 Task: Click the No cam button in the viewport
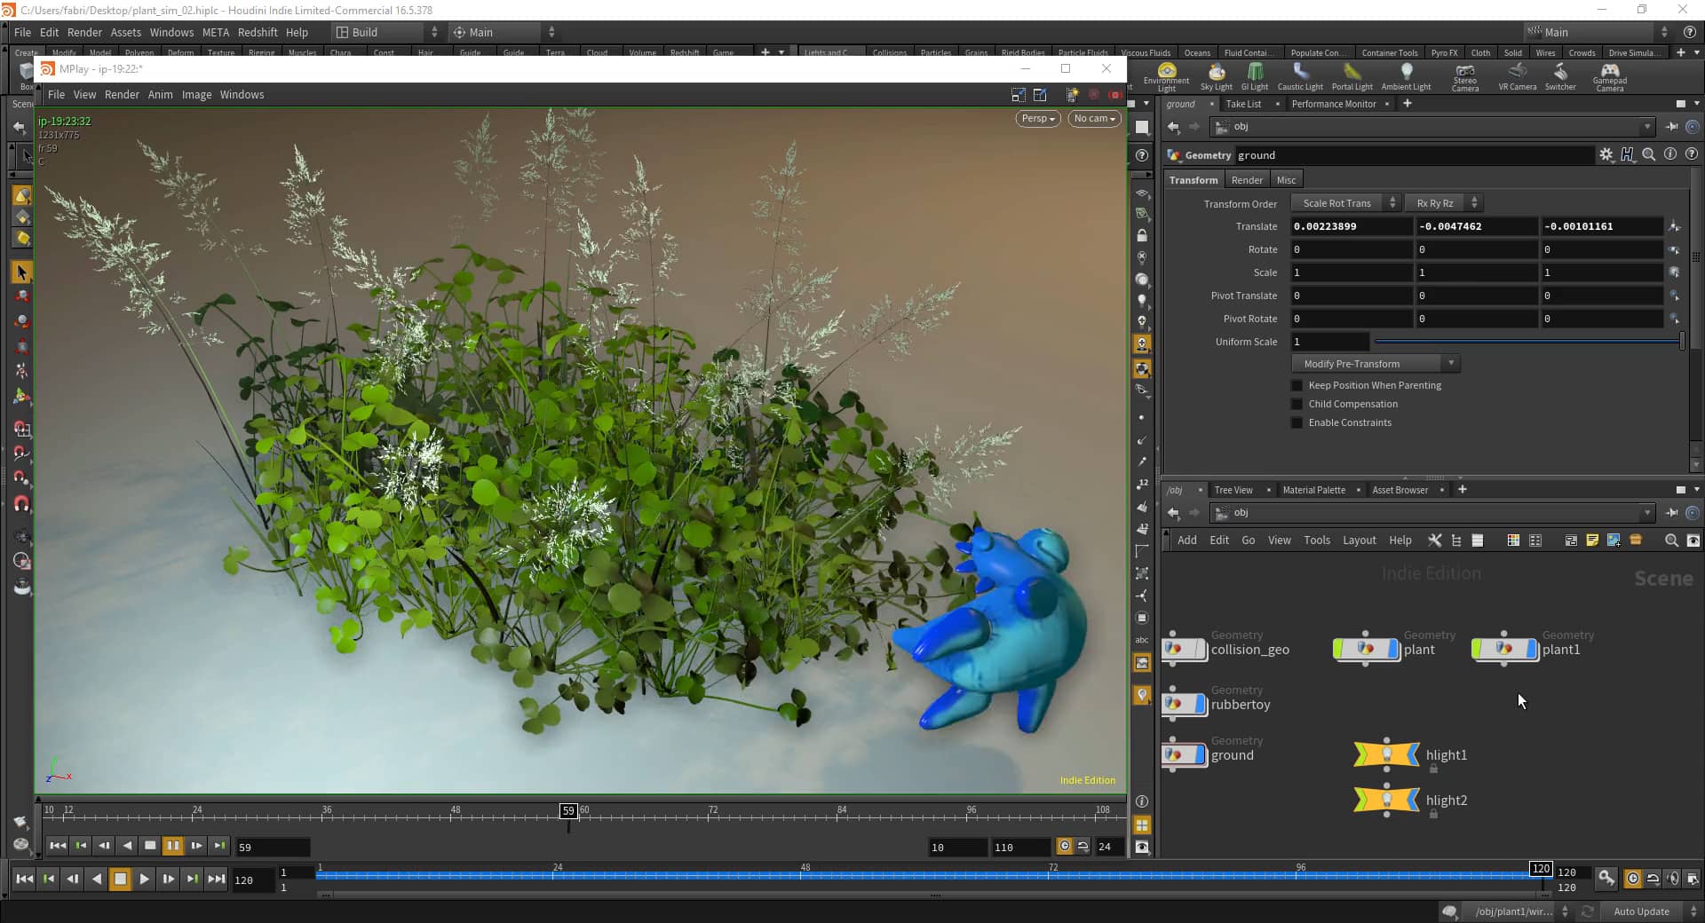(1093, 118)
